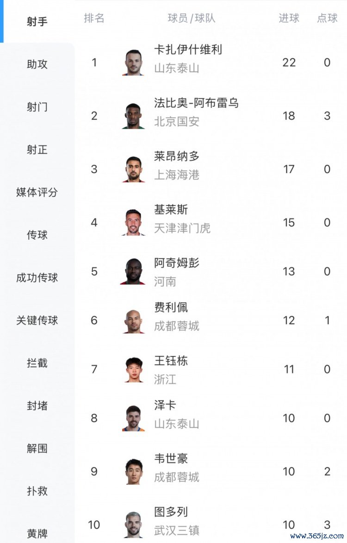Click 法比奥-阿布雷乌's player photo
347x543 pixels.
point(134,116)
